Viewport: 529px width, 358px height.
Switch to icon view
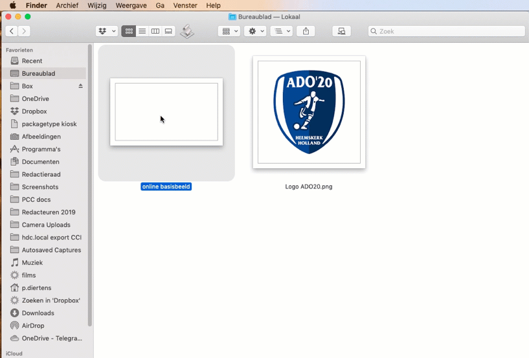click(x=129, y=31)
